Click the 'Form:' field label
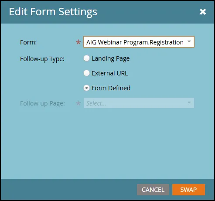This screenshot has width=215, height=201. 28,42
